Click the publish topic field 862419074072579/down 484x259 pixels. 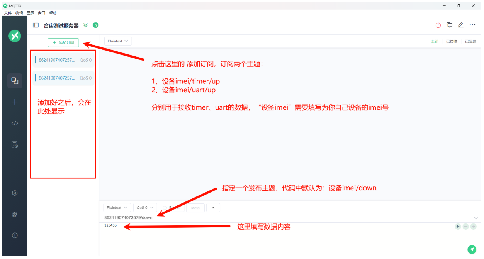[287, 218]
